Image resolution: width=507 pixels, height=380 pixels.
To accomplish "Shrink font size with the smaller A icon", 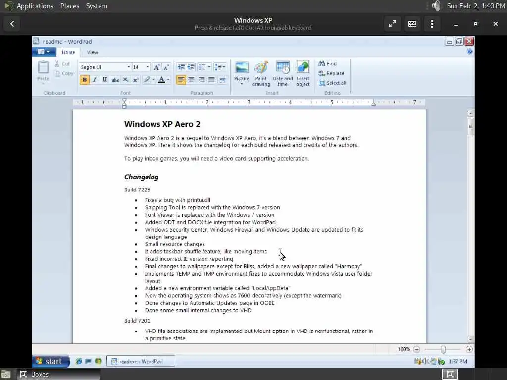I will tap(166, 67).
